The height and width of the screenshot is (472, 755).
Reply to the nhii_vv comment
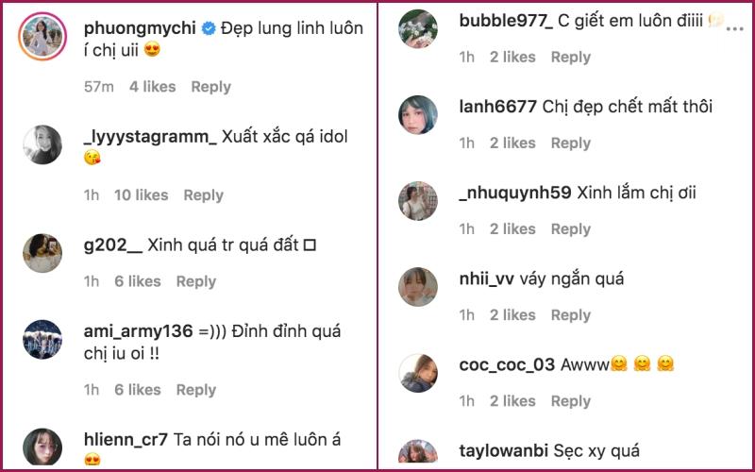tap(571, 315)
